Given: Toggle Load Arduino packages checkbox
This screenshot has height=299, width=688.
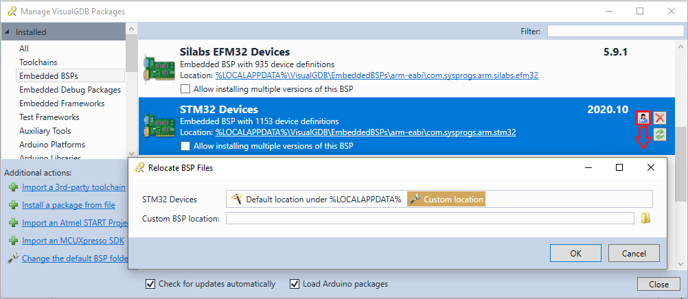Looking at the screenshot, I should 295,284.
